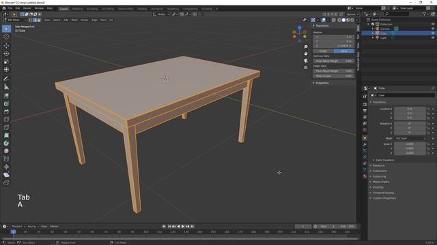The image size is (437, 245).
Task: Open the Tool properties tab icon
Action: pos(365,96)
